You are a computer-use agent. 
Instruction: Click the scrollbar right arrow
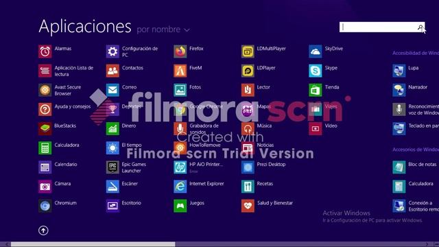(427, 244)
